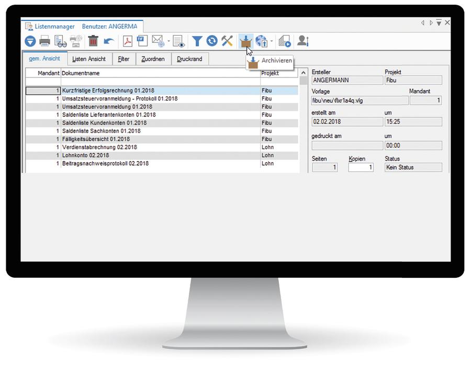Click the Kopien input field
471x372 pixels.
361,167
